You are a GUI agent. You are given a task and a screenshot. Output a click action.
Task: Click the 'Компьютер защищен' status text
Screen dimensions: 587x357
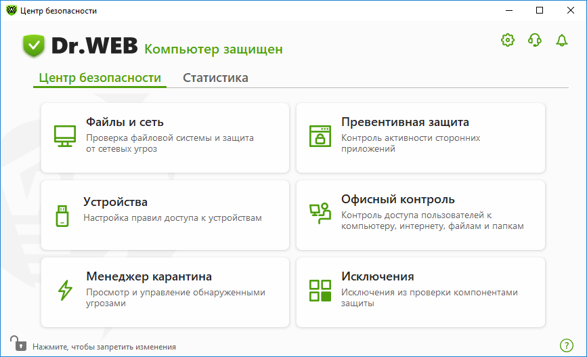[x=213, y=49]
